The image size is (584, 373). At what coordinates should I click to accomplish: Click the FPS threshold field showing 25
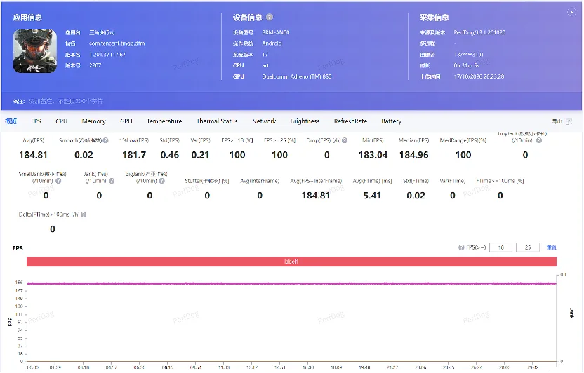(x=528, y=247)
